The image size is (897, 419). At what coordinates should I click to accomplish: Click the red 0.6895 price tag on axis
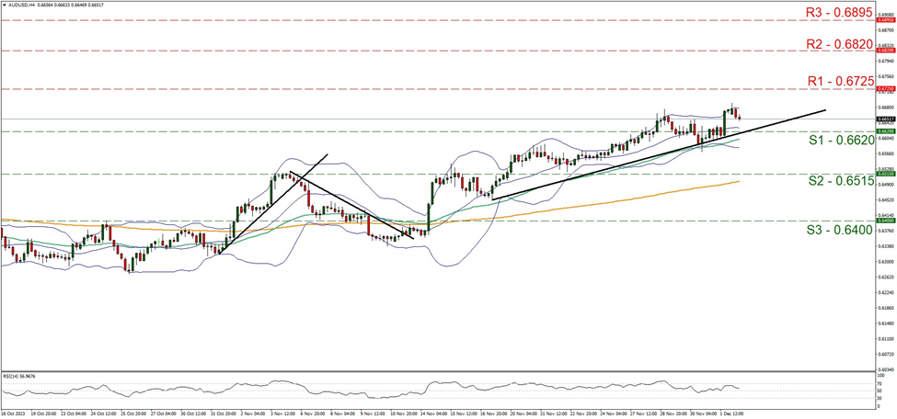(x=883, y=19)
